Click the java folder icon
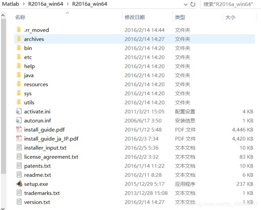 click(x=19, y=75)
